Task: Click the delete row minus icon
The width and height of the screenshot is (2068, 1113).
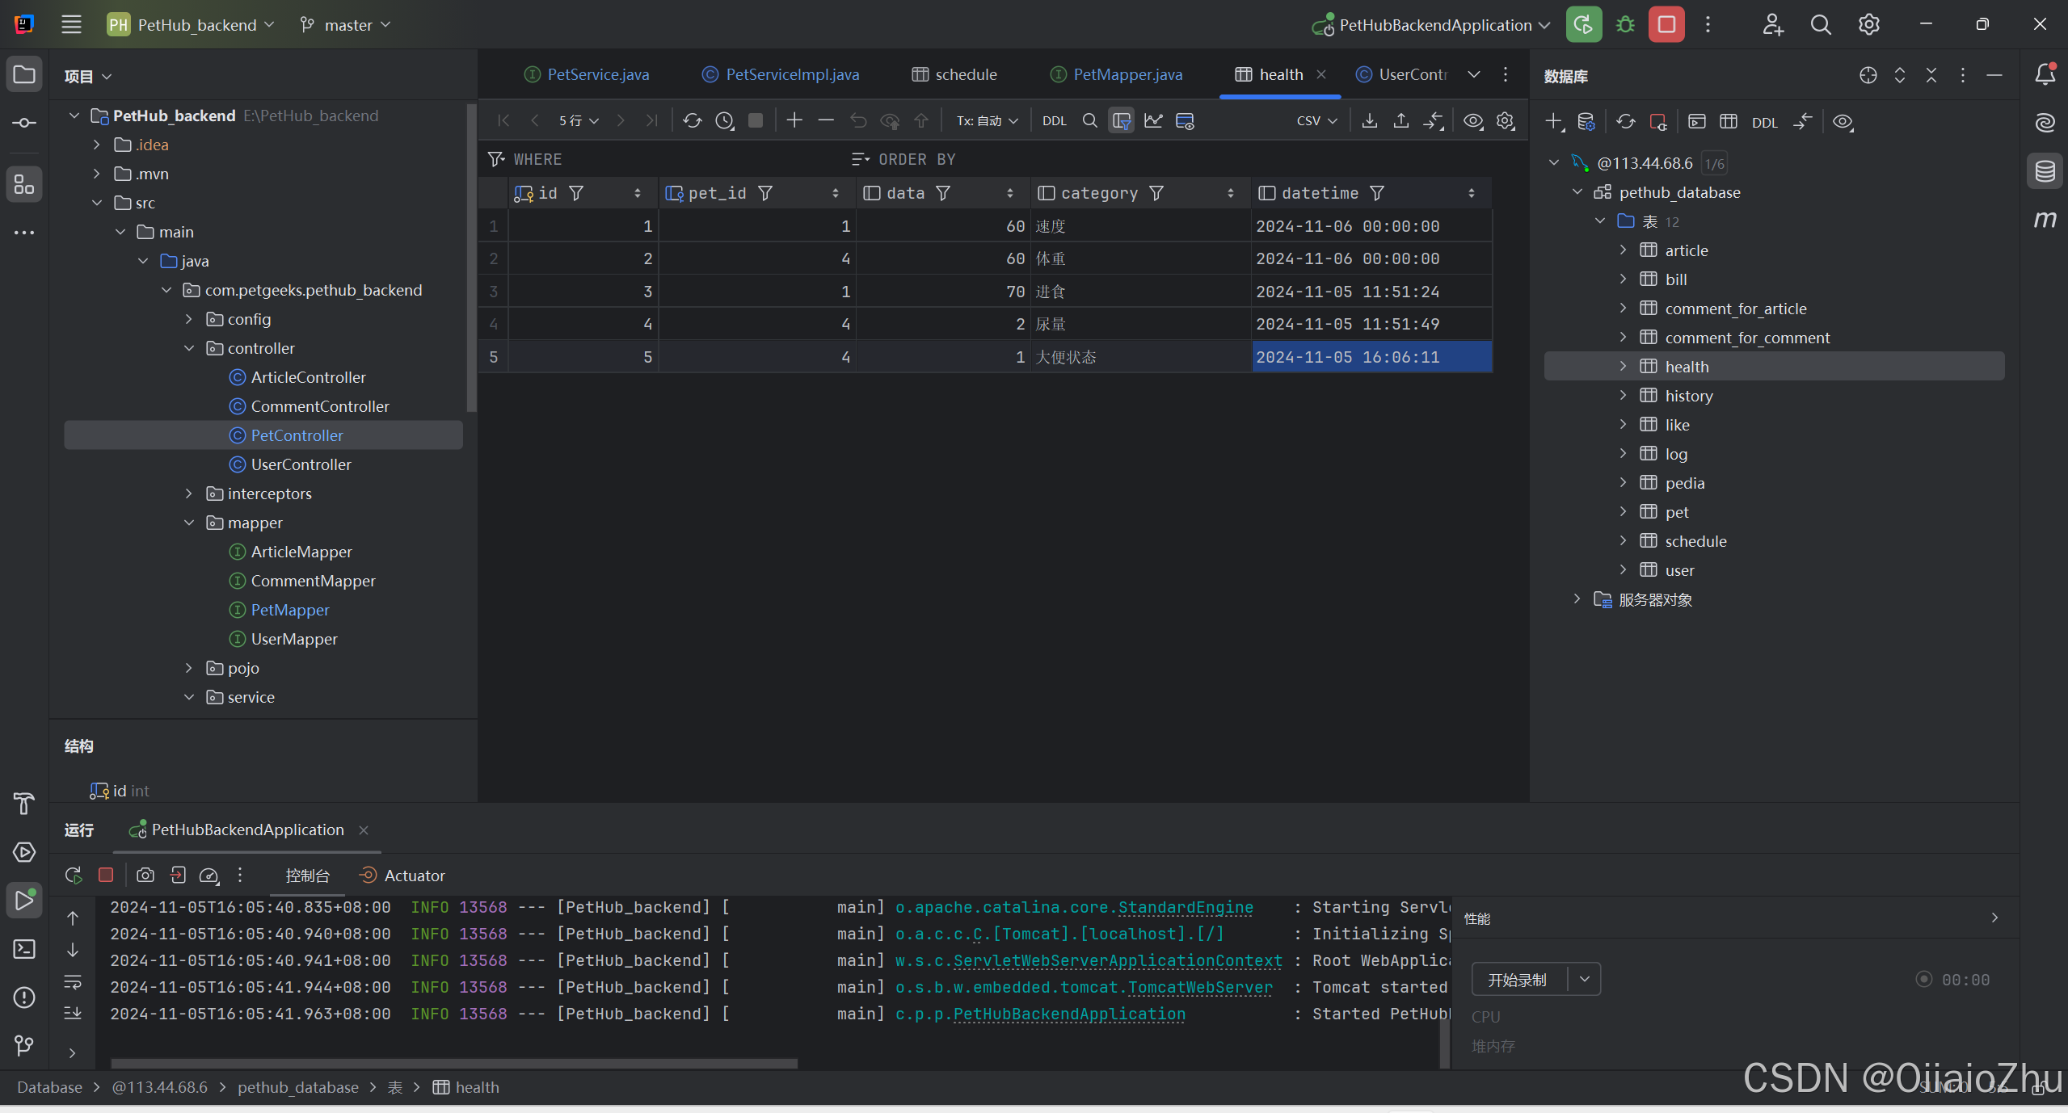Action: click(x=825, y=121)
